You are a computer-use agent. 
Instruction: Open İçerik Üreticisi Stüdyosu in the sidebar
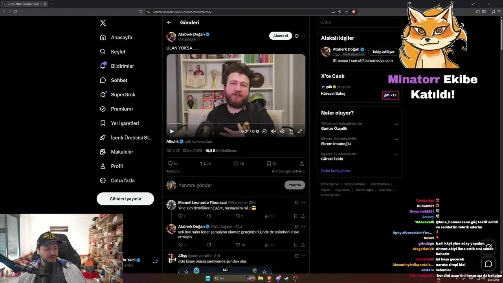(126, 138)
